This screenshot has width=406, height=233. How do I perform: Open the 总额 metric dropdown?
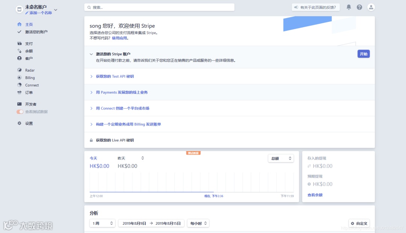point(281,159)
